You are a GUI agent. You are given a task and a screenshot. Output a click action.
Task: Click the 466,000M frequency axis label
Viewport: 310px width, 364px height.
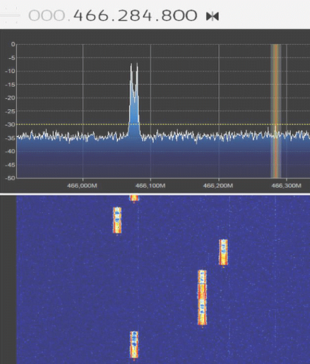click(82, 186)
